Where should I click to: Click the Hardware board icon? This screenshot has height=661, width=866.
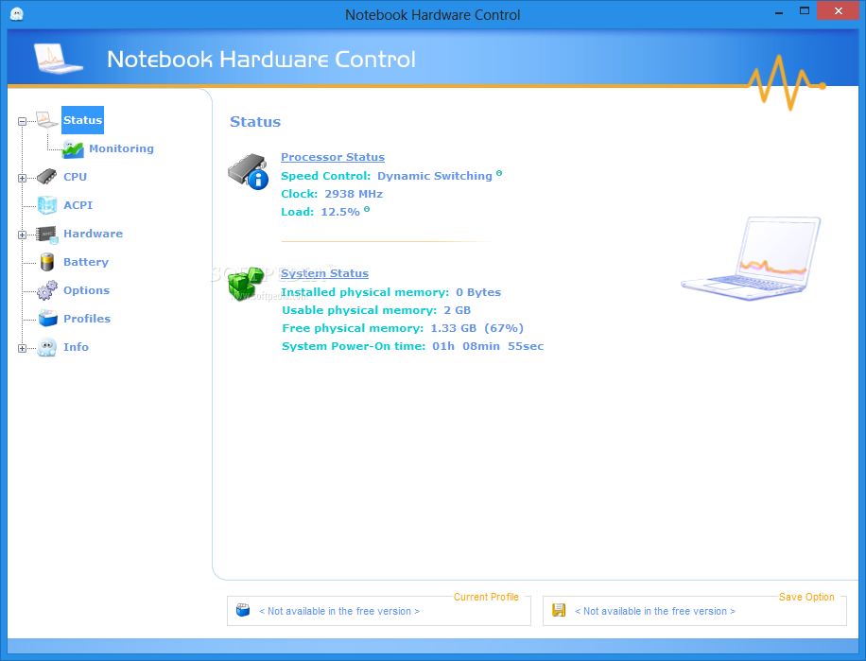(x=47, y=235)
